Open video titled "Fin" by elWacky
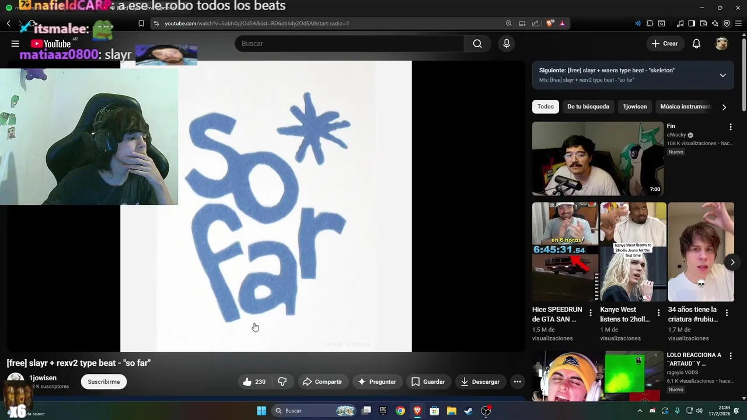747x420 pixels. 671,126
